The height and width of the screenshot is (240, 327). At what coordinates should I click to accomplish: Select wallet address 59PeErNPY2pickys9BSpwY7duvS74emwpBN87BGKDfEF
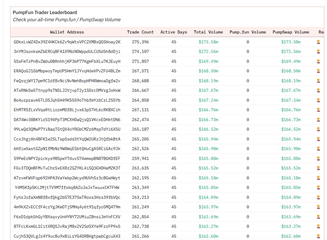pyautogui.click(x=67, y=158)
